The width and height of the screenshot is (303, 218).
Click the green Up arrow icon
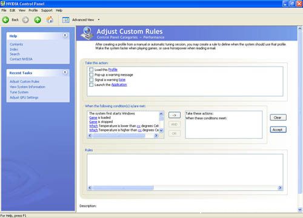click(38, 20)
